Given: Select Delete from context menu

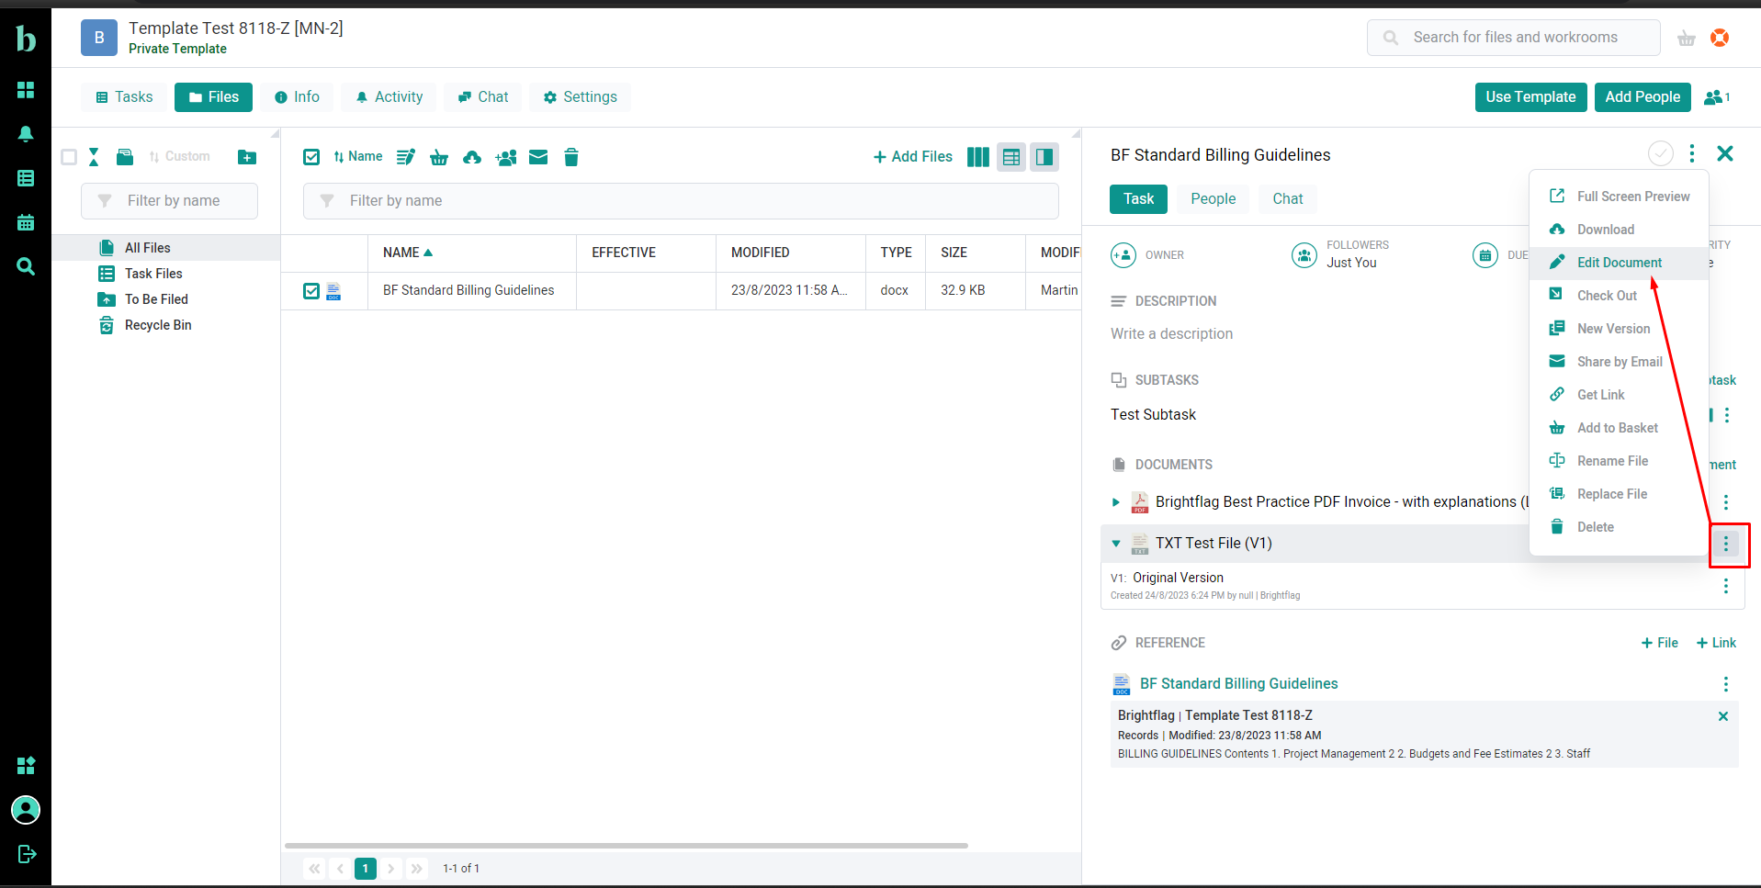Looking at the screenshot, I should click(x=1619, y=527).
